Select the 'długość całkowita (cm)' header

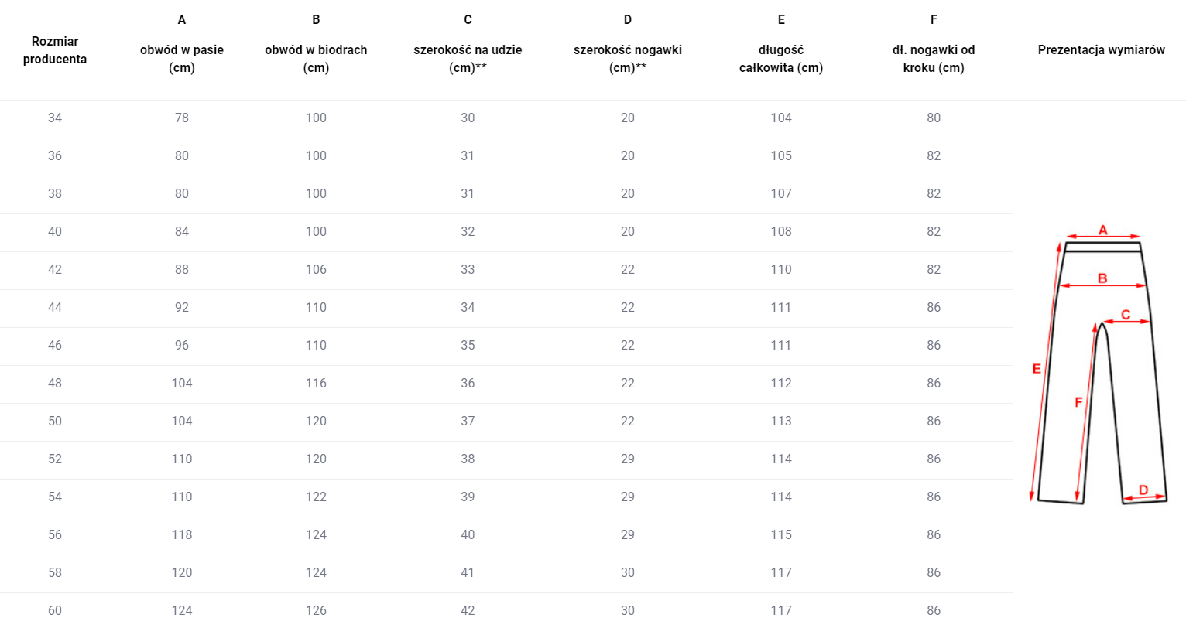coord(781,59)
